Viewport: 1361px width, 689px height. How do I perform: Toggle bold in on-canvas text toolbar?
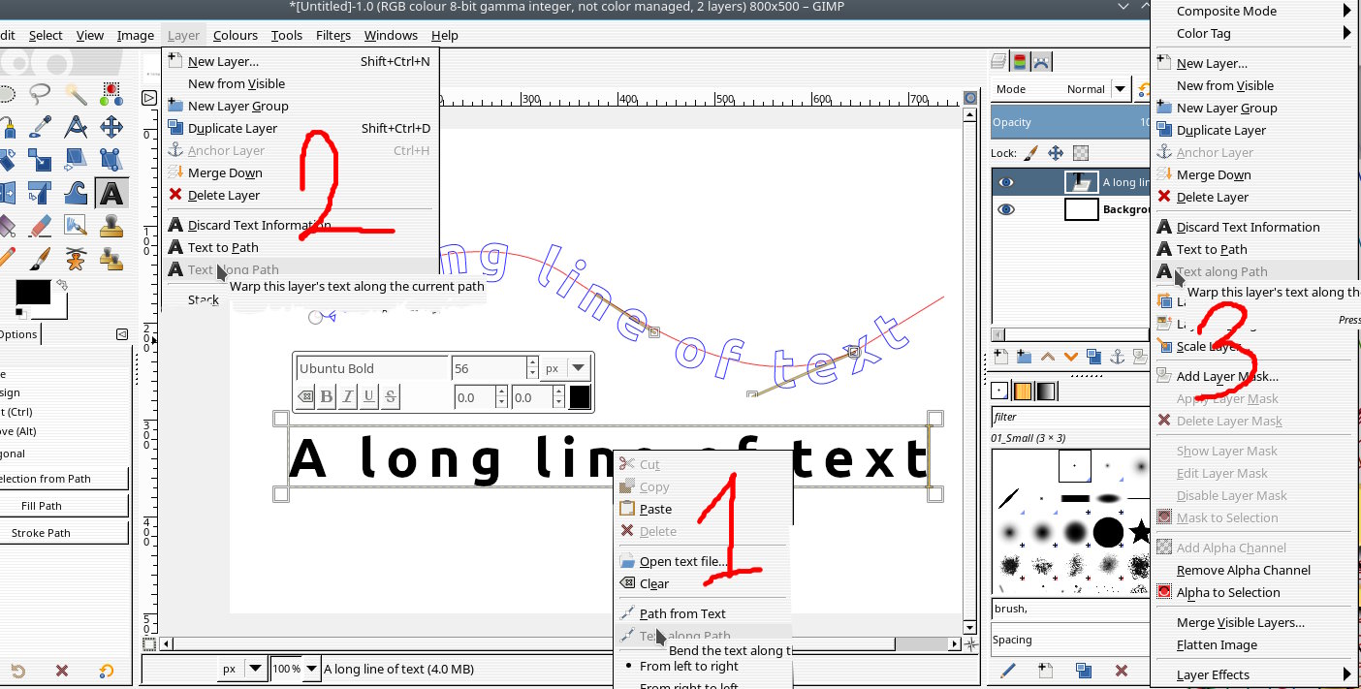pyautogui.click(x=327, y=396)
